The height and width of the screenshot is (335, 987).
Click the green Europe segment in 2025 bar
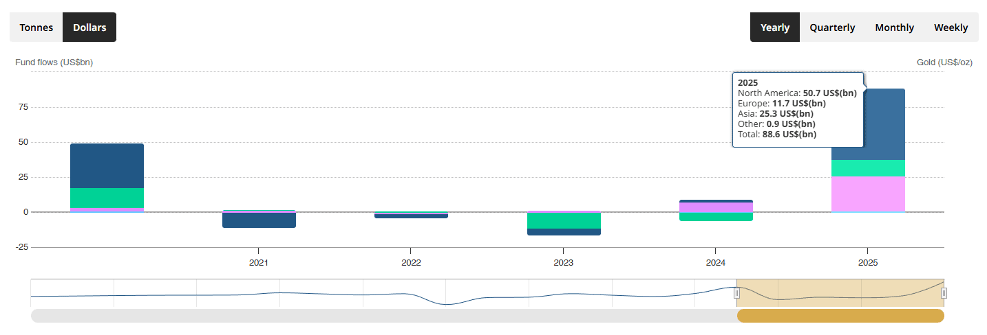tap(868, 168)
